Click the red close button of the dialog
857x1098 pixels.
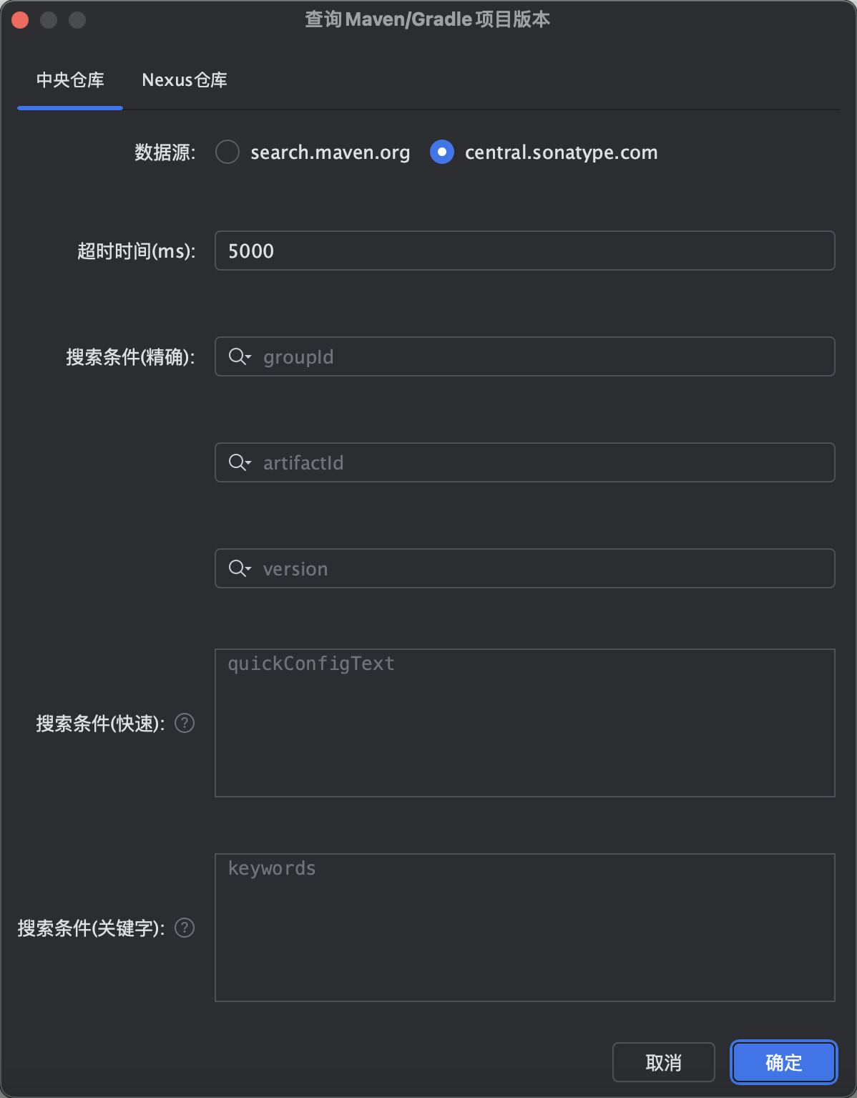[20, 19]
